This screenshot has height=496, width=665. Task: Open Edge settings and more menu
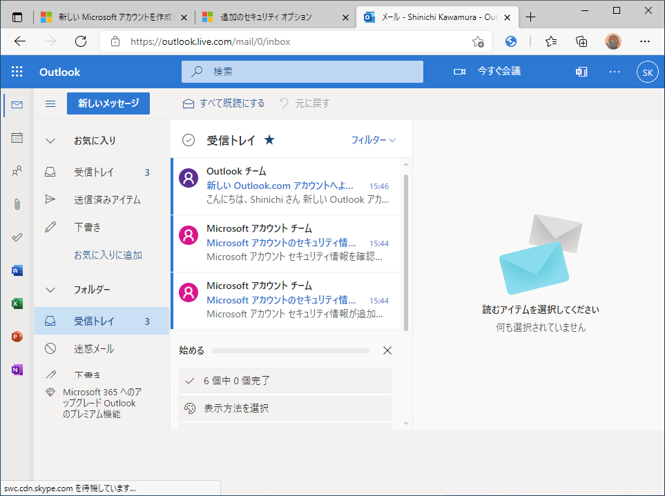point(645,41)
